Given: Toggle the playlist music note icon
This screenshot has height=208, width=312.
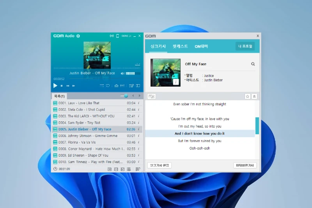Looking at the screenshot, I should 131,85.
